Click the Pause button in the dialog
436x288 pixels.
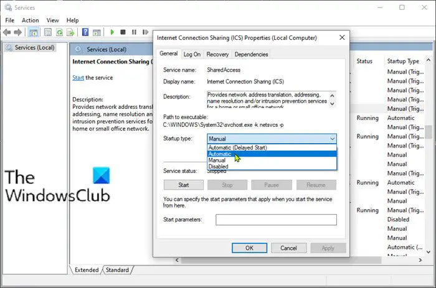point(272,185)
